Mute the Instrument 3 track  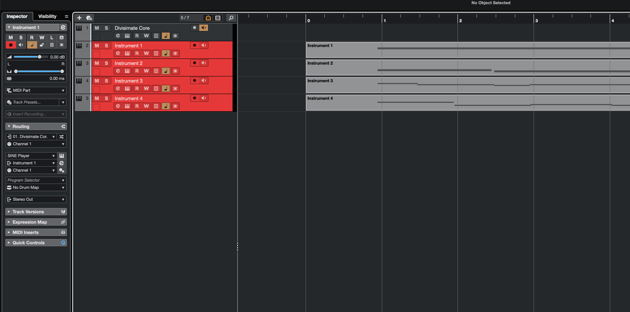click(97, 81)
